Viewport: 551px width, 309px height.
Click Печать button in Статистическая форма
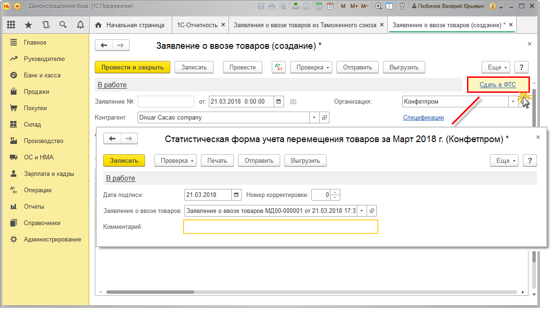tap(217, 160)
